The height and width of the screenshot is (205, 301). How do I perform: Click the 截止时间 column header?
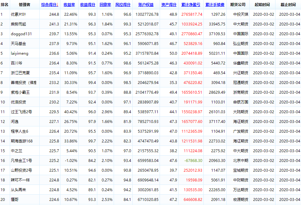[x=288, y=5]
